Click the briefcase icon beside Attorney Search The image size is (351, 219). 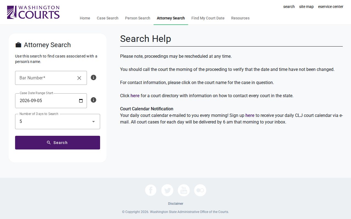[x=18, y=45]
